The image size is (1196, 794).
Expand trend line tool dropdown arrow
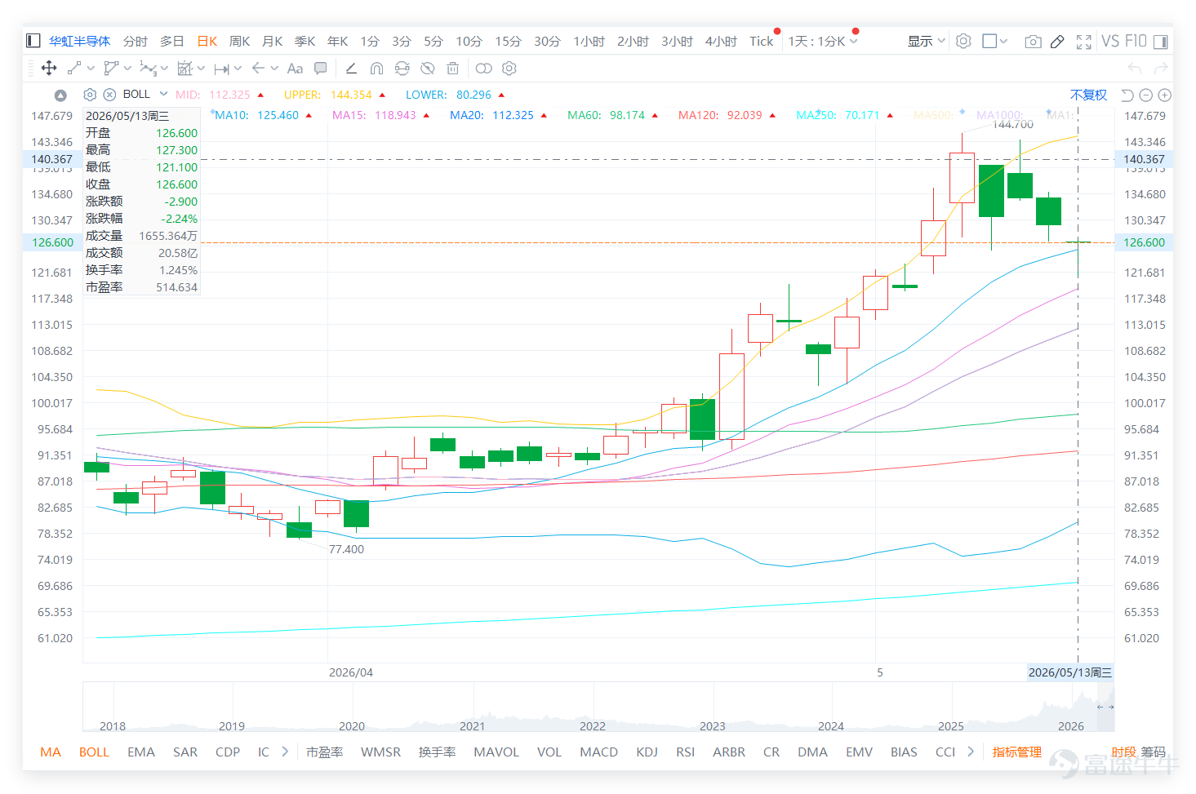pyautogui.click(x=91, y=69)
